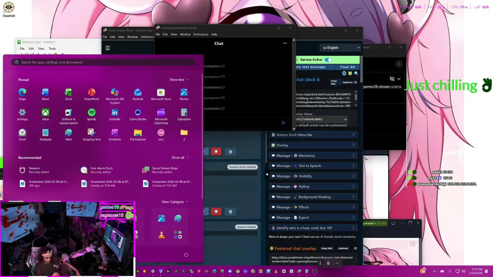Open Snipping Tool
The height and width of the screenshot is (277, 493).
[x=92, y=135]
